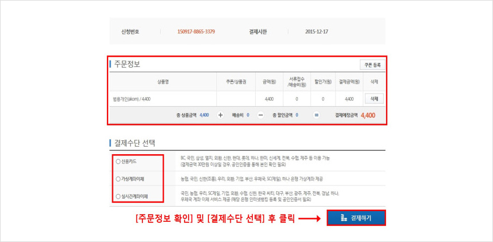Click the 결제수단 선택 section heading
The width and height of the screenshot is (493, 242).
click(134, 143)
